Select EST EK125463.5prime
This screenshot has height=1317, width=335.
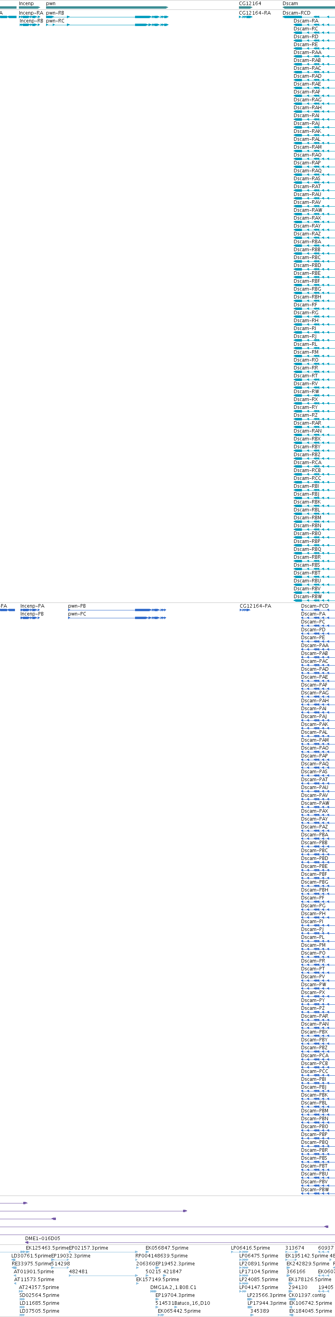(x=47, y=1248)
